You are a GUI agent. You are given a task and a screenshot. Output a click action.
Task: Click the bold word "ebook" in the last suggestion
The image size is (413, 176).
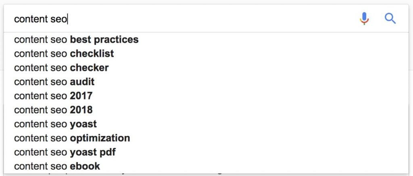[85, 166]
